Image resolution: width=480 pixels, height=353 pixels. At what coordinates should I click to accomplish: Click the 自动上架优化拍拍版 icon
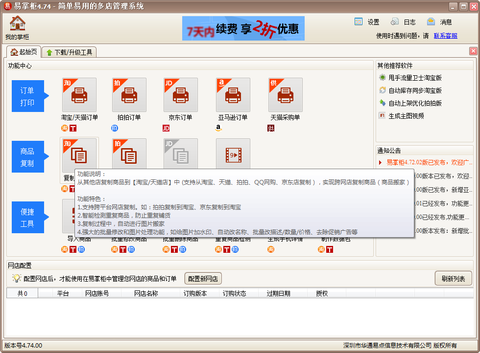pos(383,103)
